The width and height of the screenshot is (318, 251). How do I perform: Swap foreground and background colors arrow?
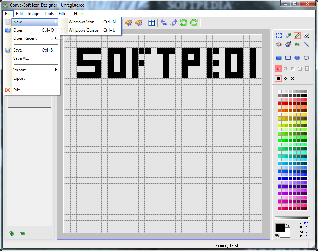288,225
